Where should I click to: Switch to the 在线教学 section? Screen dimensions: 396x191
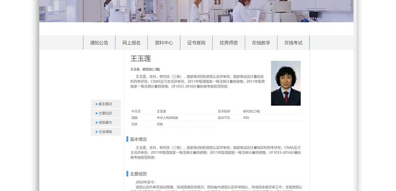pos(261,43)
